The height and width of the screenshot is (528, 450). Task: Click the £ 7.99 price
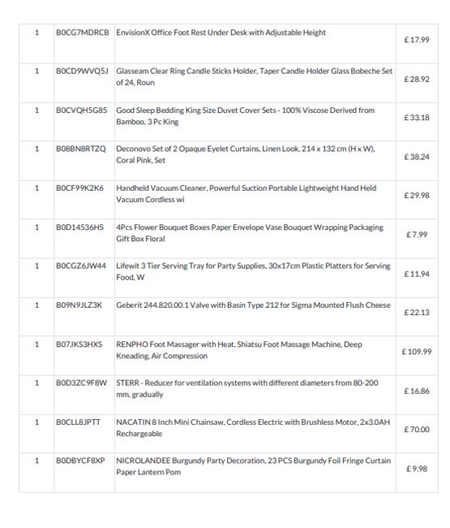point(417,235)
